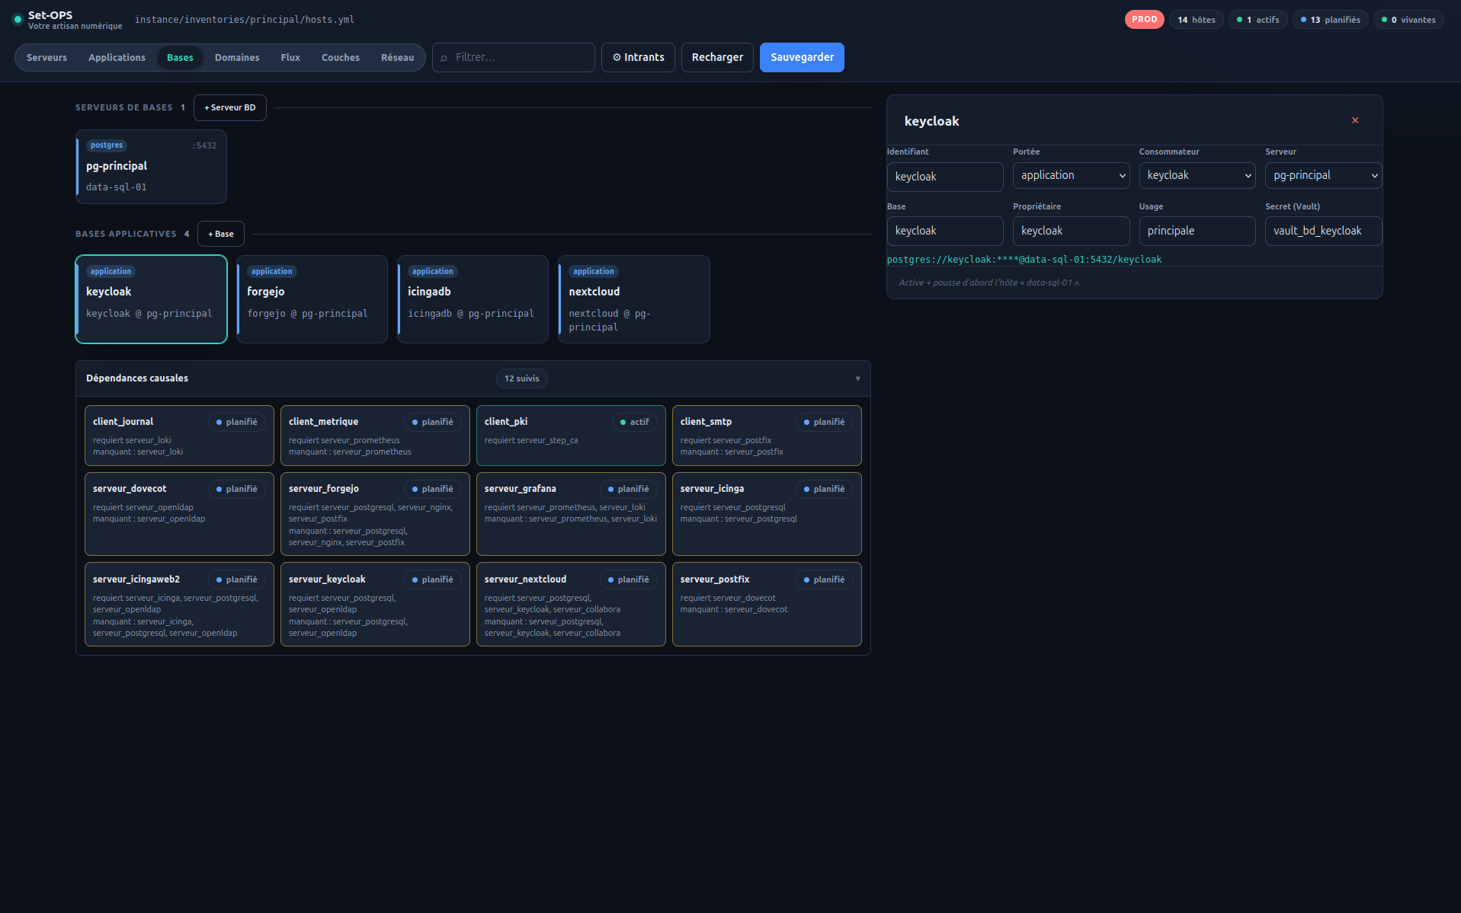Open the serveur_forgejo dependency card
Screen dimensions: 1461x913
[x=375, y=514]
